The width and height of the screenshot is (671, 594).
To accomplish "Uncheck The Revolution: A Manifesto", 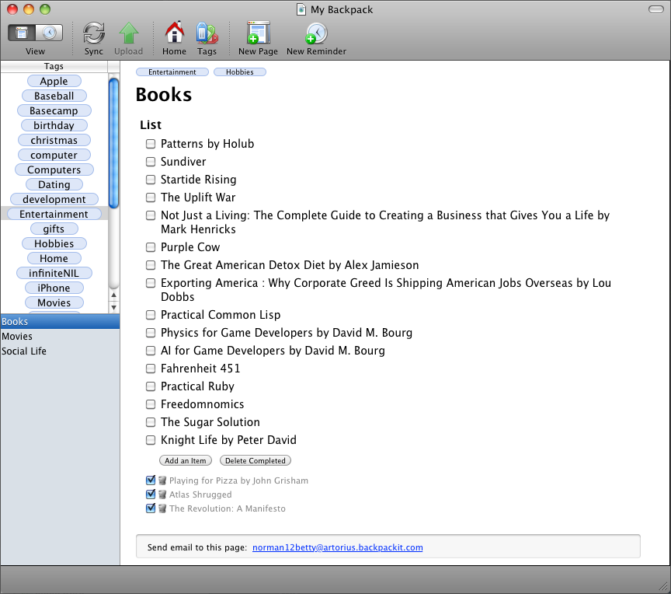I will click(151, 508).
